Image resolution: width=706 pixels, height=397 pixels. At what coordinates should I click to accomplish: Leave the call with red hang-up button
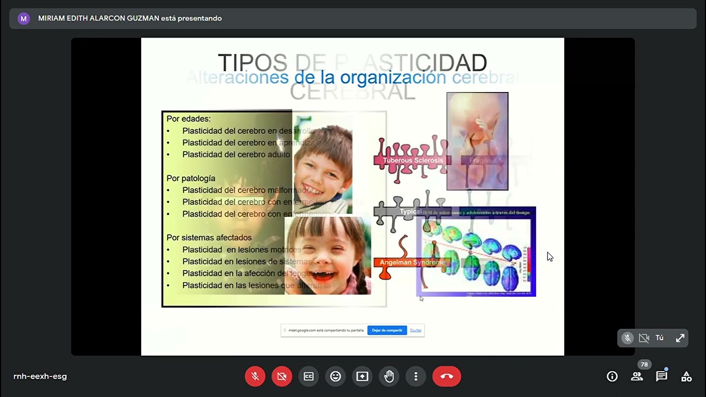point(447,377)
